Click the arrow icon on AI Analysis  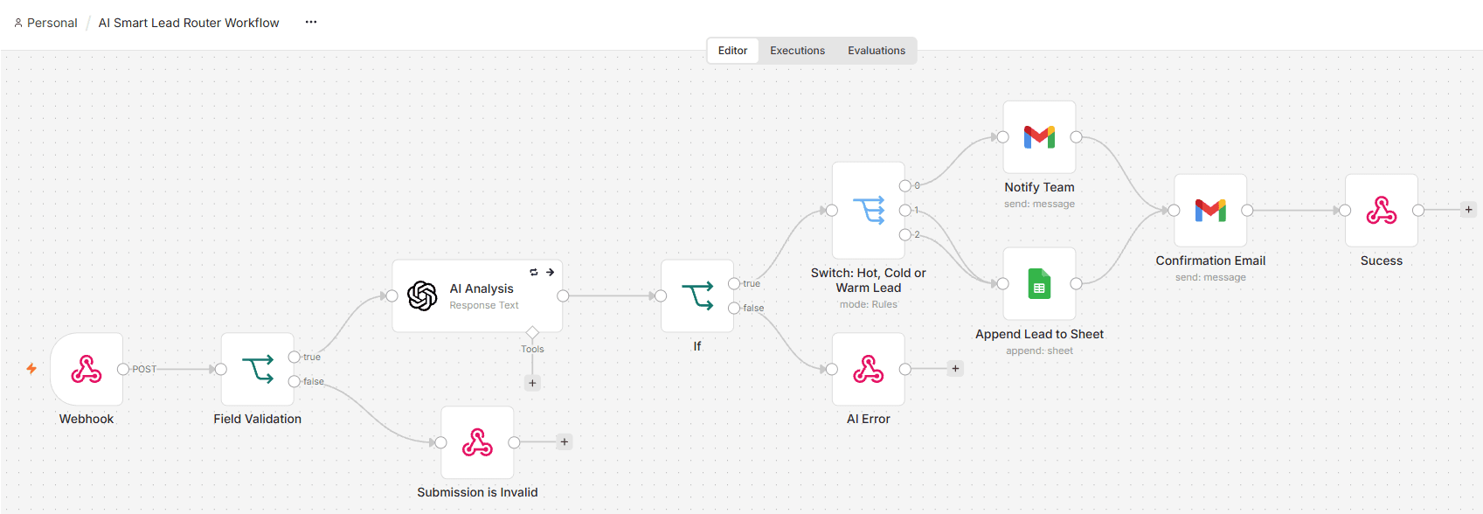pyautogui.click(x=551, y=272)
